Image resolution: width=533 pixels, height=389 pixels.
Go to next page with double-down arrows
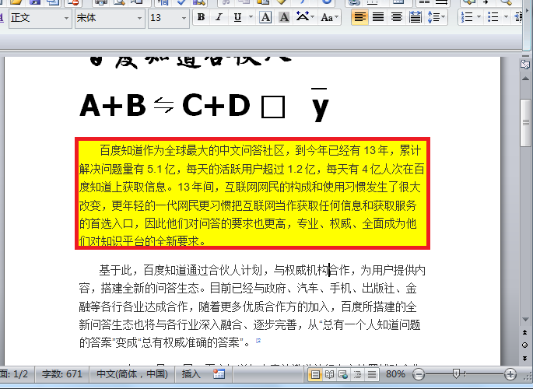coord(525,358)
